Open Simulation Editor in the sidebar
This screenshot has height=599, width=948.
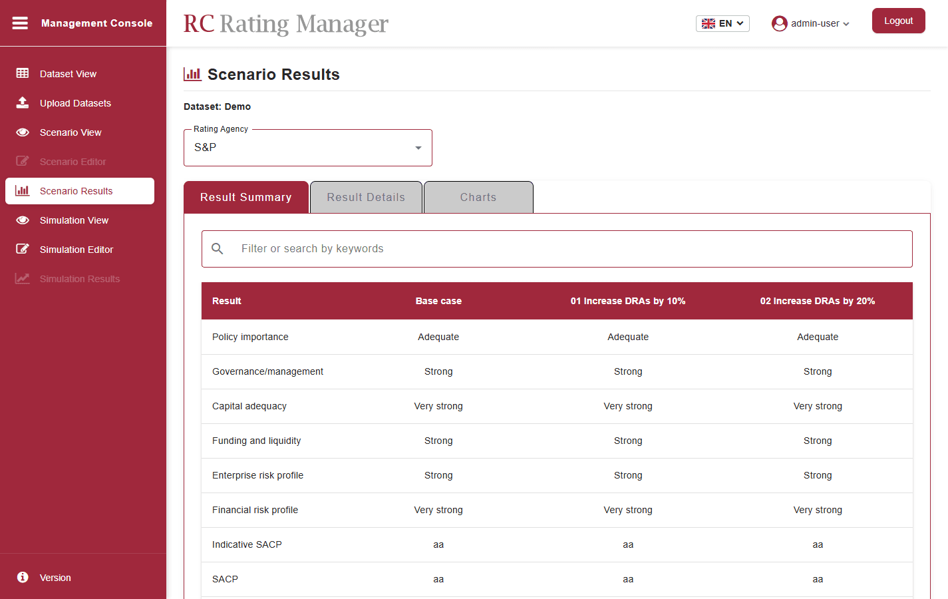80,250
